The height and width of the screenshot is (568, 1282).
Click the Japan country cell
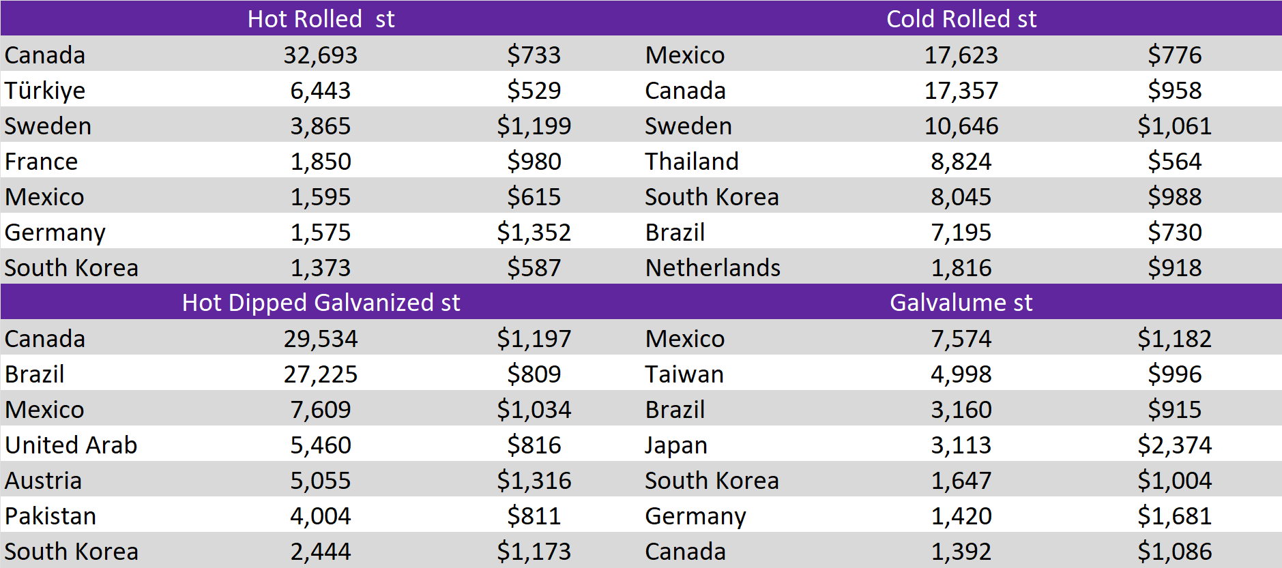point(675,445)
